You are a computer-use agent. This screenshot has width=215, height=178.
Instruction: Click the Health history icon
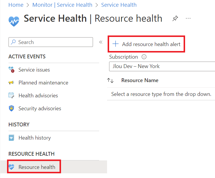11,138
